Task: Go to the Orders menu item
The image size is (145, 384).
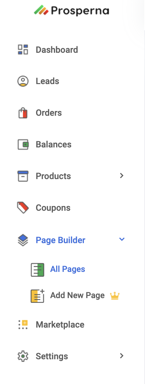Action: tap(49, 113)
